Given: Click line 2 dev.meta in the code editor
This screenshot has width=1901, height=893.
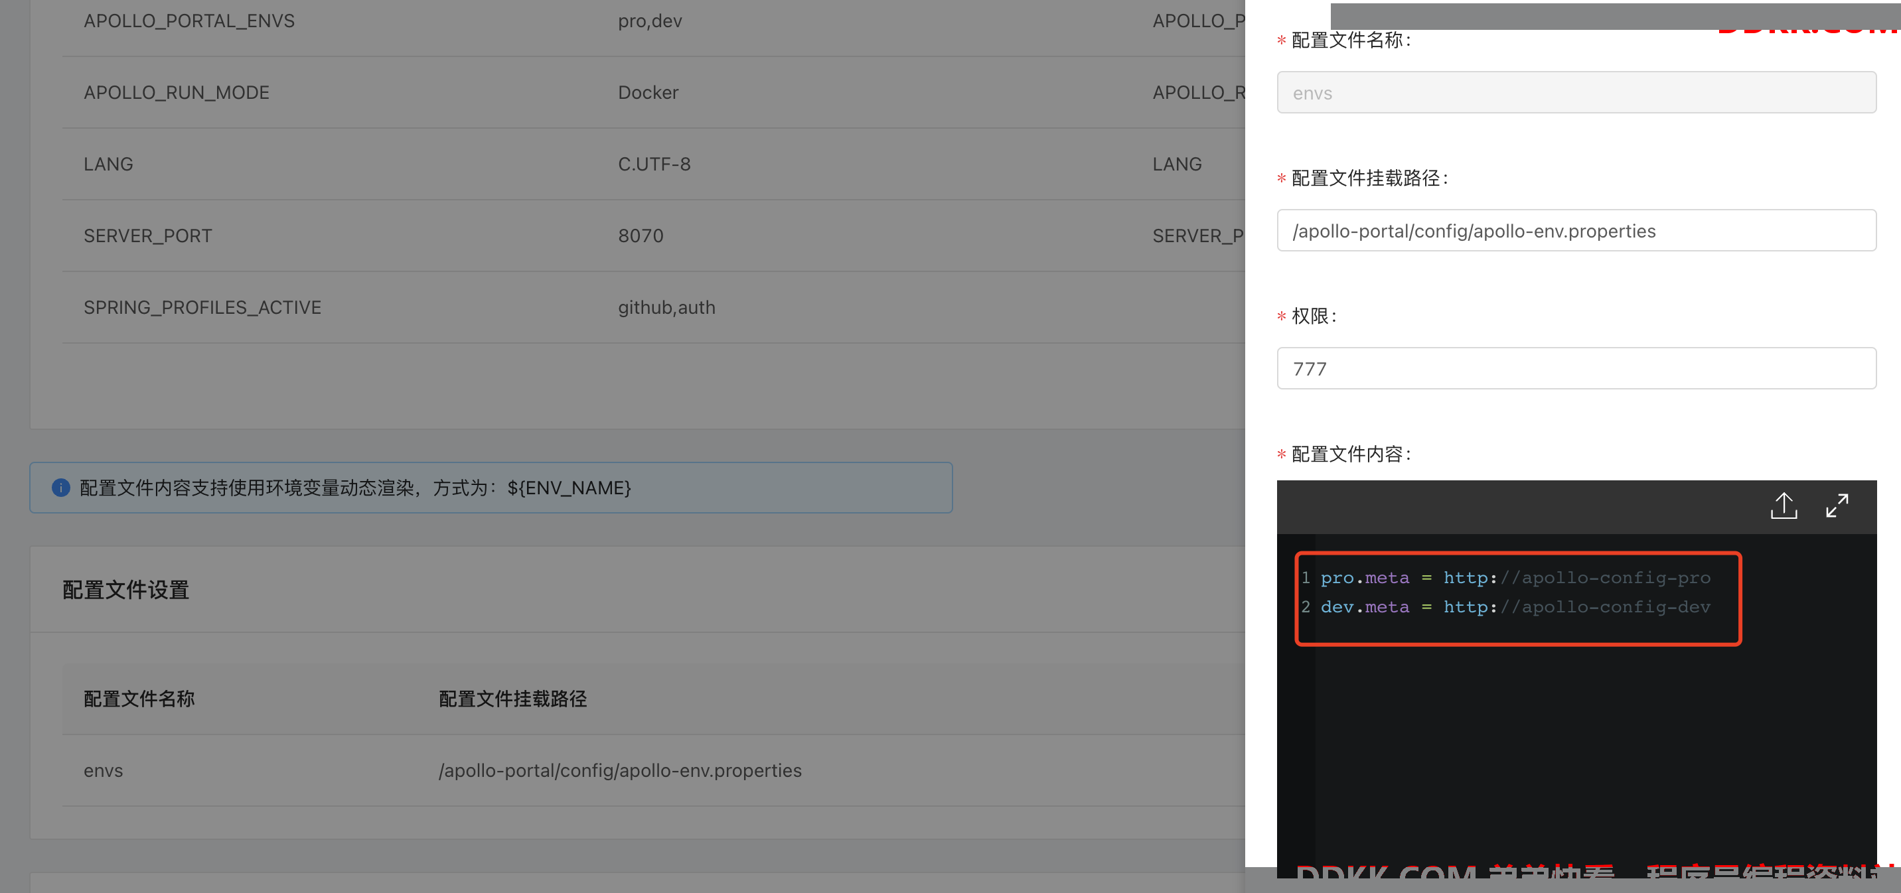Looking at the screenshot, I should coord(1515,607).
